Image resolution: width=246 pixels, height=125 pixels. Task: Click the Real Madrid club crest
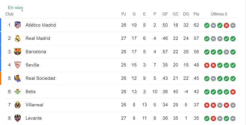click(x=18, y=38)
